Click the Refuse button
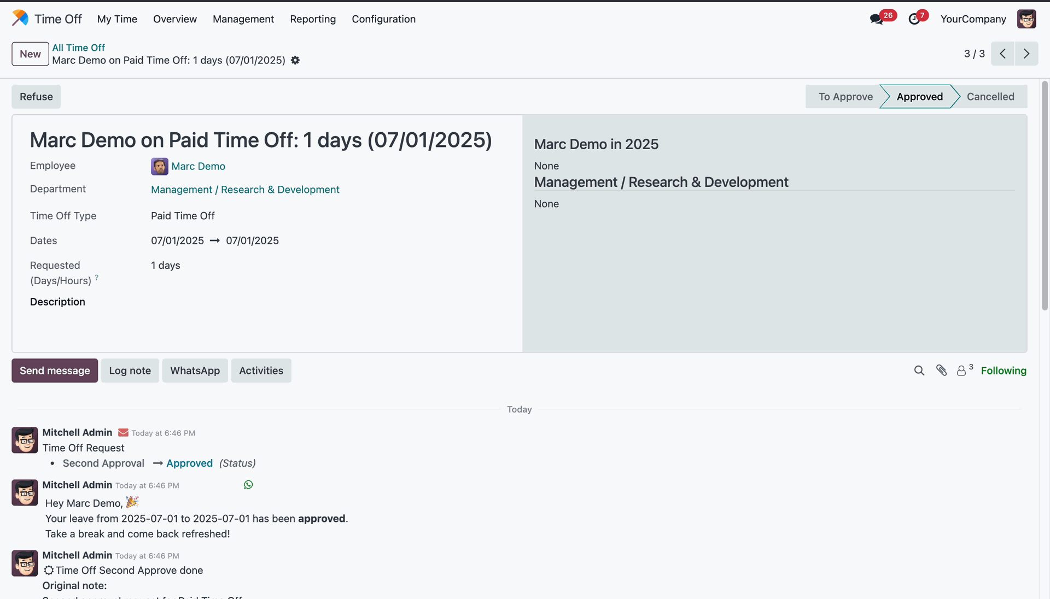This screenshot has width=1050, height=599. [x=36, y=97]
